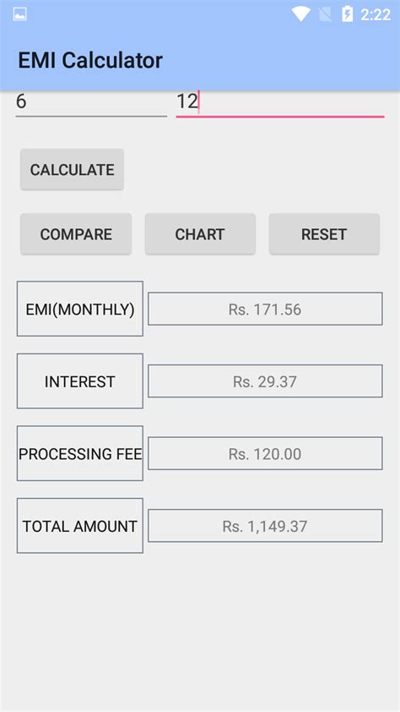This screenshot has height=712, width=400.
Task: Focus the input field containing 6
Action: pyautogui.click(x=91, y=102)
